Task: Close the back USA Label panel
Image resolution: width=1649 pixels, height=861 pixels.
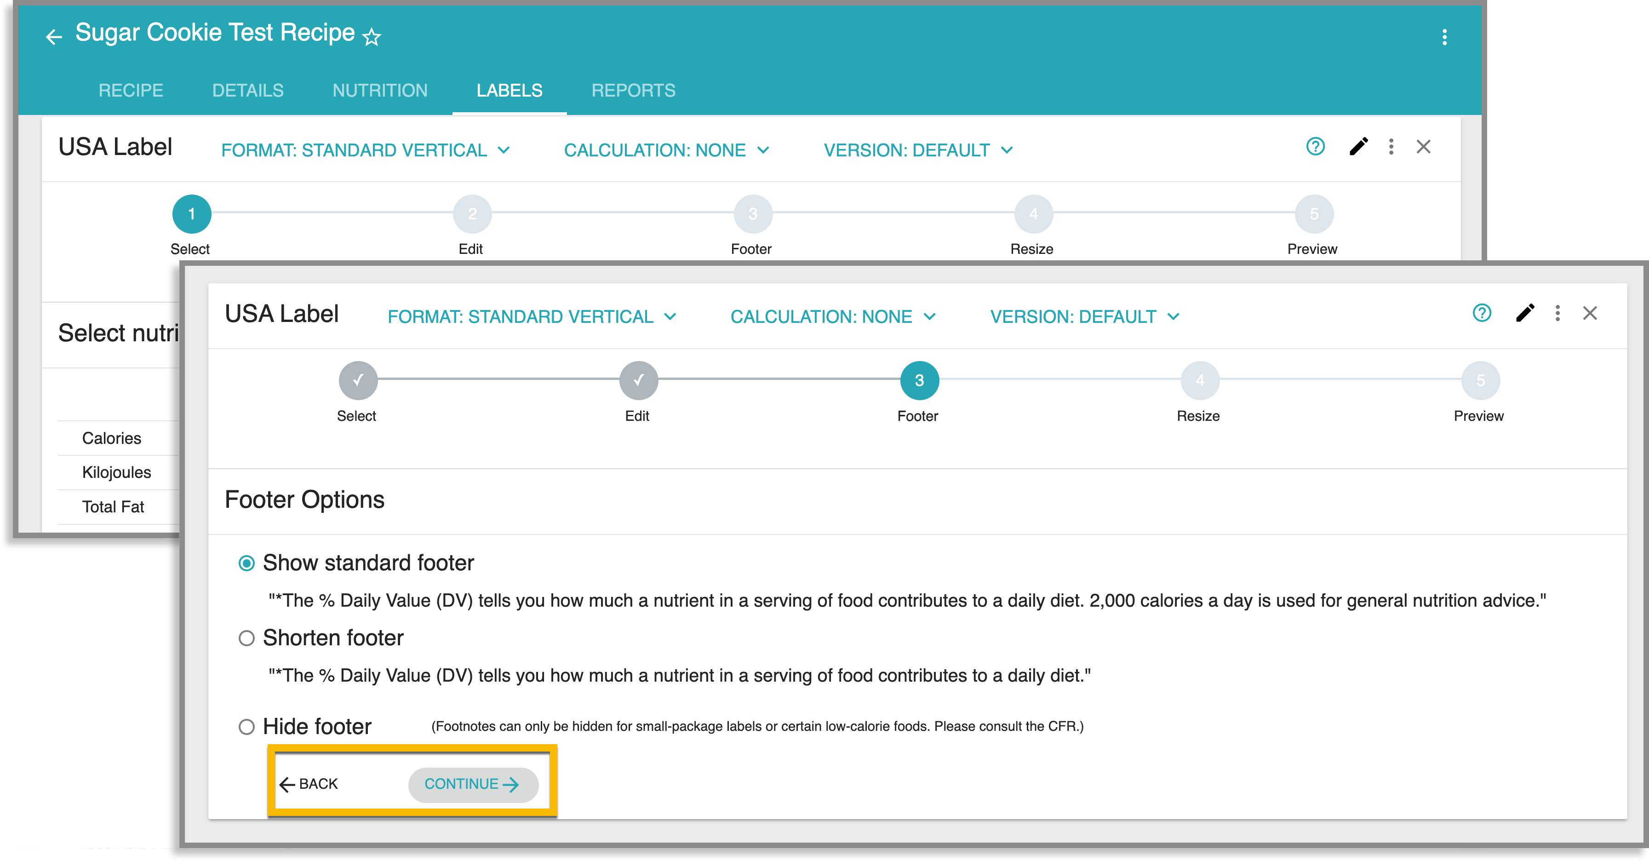Action: 1423,147
